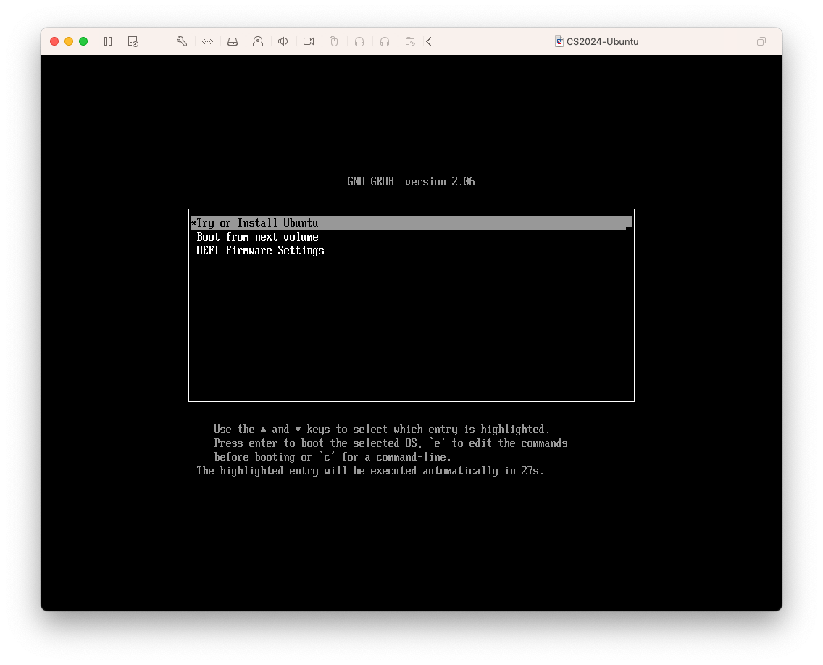
Task: Click the CS2024-Ubuntu icon in the title bar
Action: (x=559, y=41)
